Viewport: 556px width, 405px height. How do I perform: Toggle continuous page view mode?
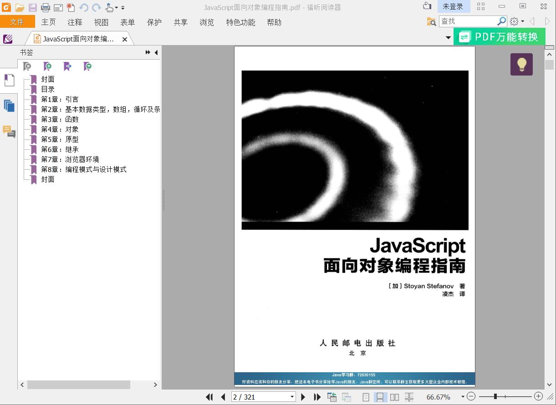pyautogui.click(x=379, y=397)
